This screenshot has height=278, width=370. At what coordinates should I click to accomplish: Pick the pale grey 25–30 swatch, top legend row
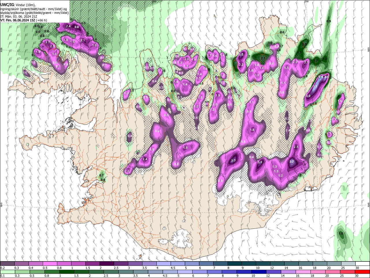coord(348,264)
